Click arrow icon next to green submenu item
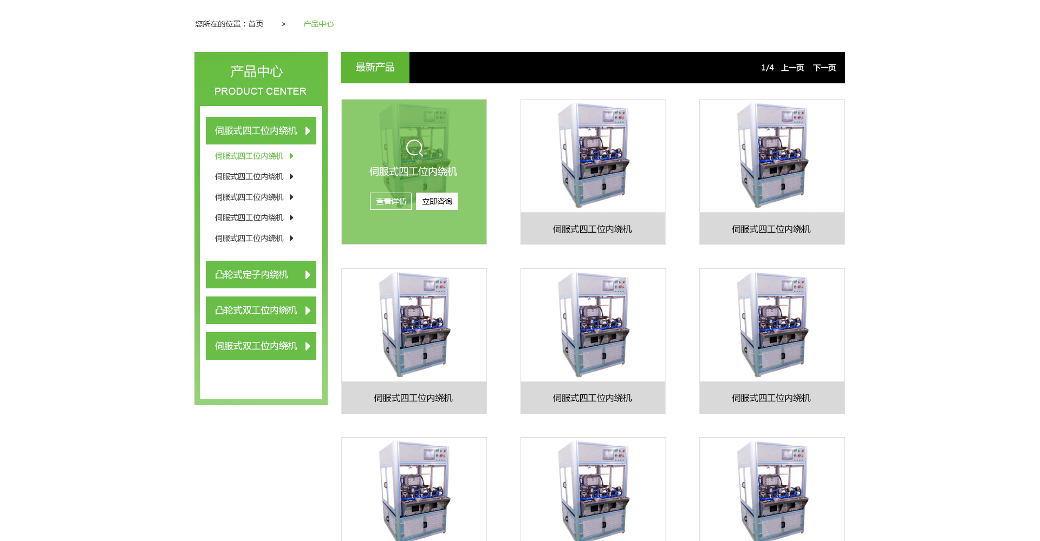 291,156
